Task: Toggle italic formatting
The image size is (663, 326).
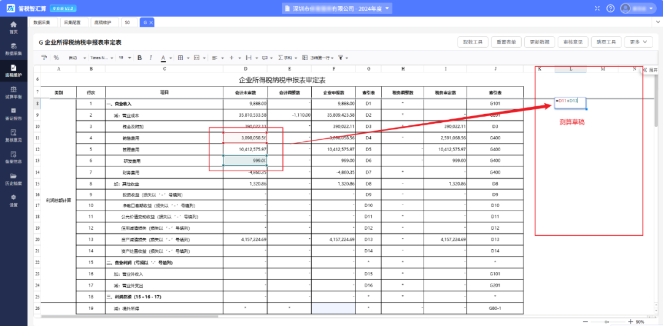Action: coord(150,58)
